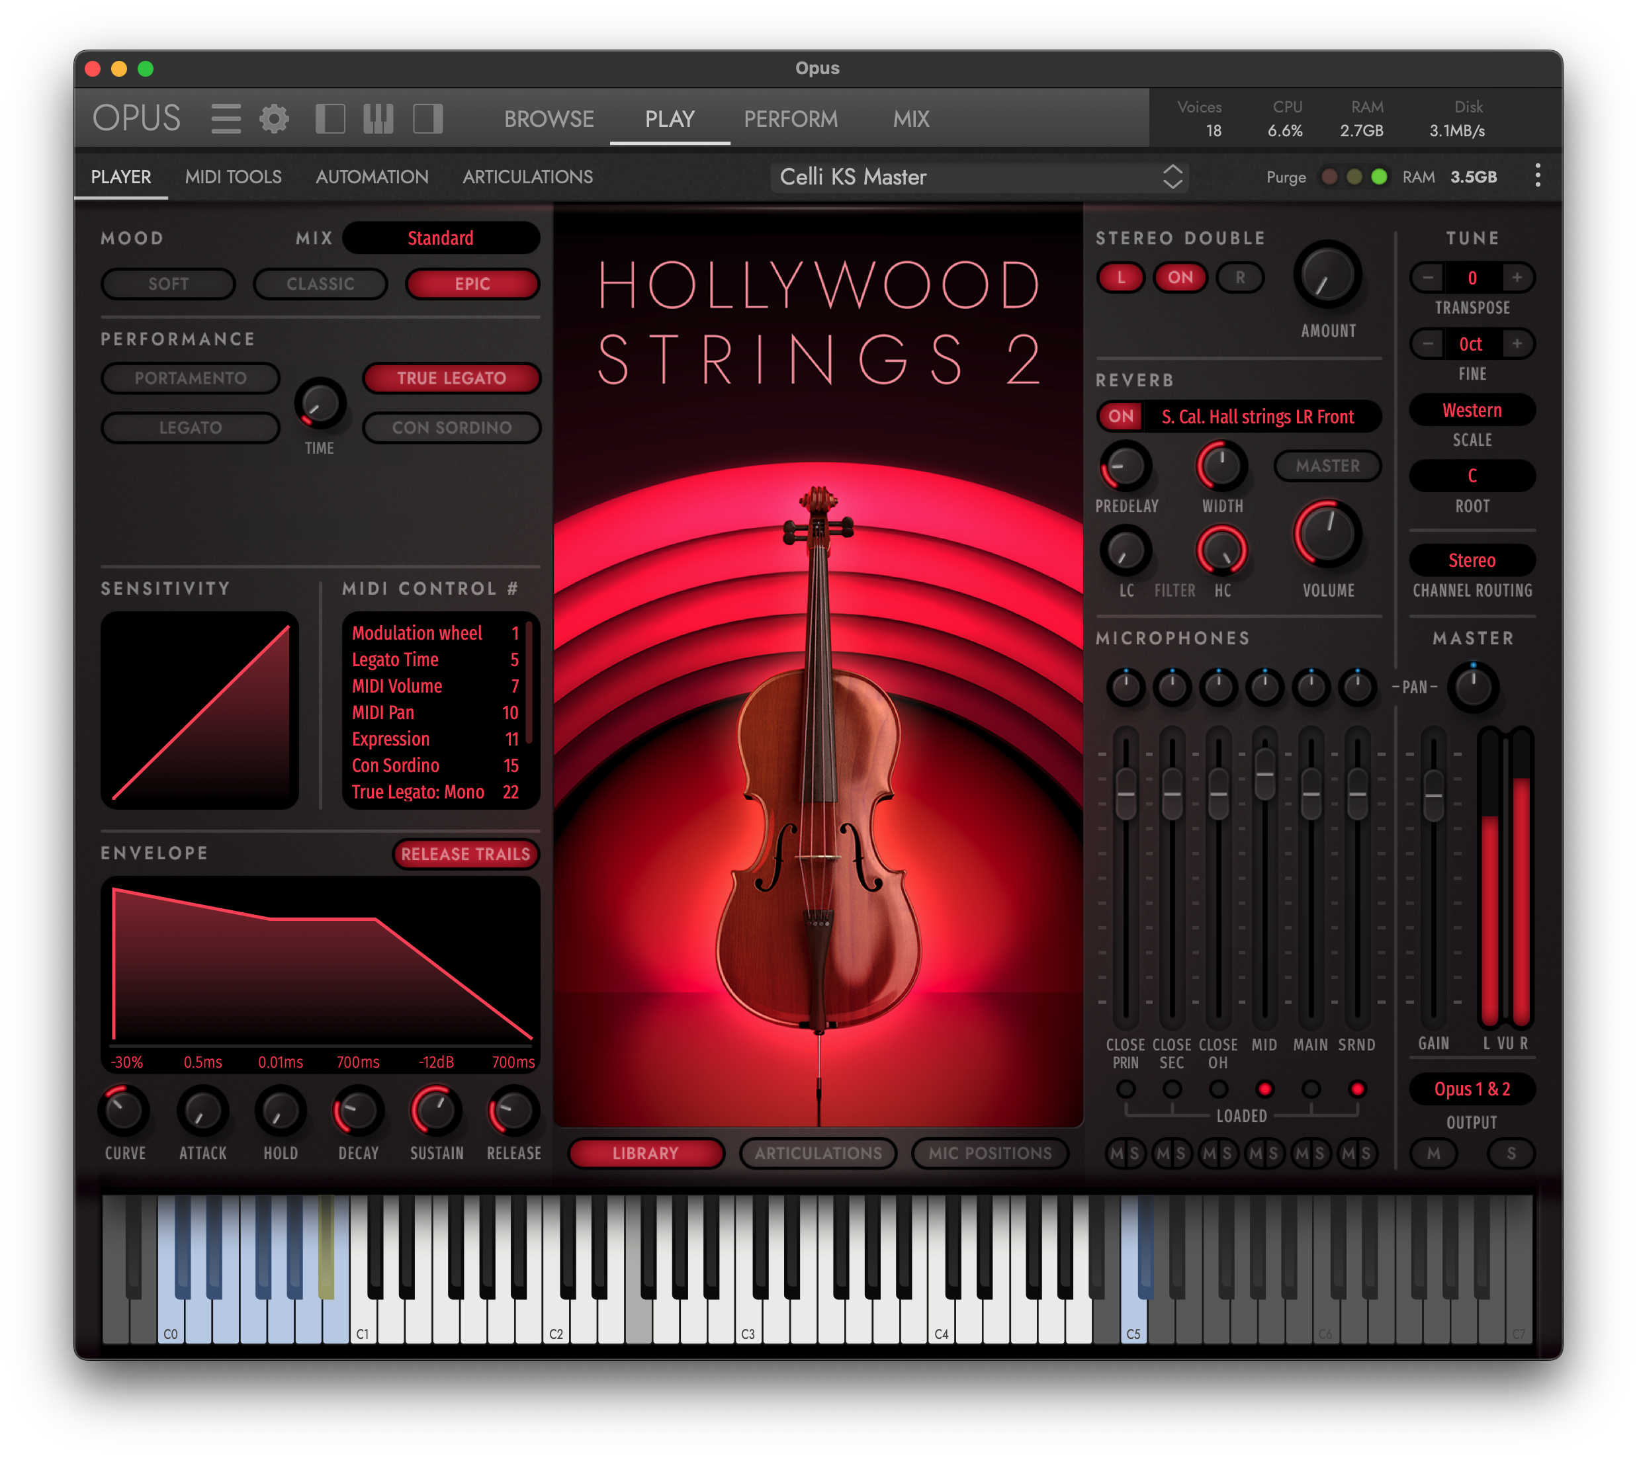Viewport: 1637px width, 1458px height.
Task: Click the legato Time knob
Action: pos(320,403)
